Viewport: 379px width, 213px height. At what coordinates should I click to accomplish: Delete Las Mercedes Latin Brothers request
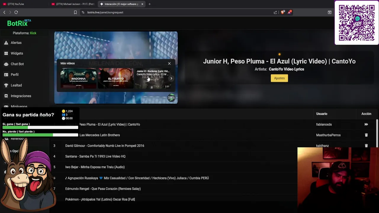point(366,135)
